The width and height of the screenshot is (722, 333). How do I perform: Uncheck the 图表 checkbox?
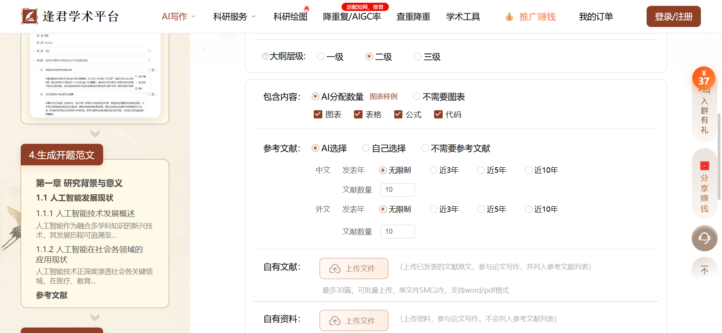pos(318,114)
